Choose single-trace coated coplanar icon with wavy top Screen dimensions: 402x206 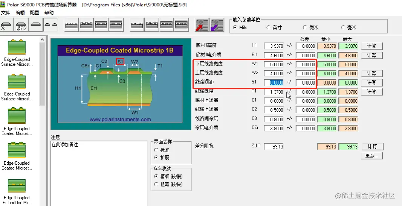(86, 25)
